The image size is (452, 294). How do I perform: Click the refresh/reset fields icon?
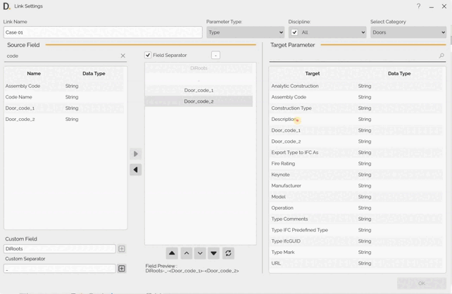point(228,253)
